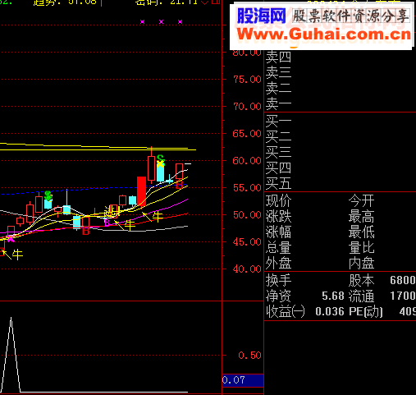Click the 今开 open price label
Image resolution: width=416 pixels, height=395 pixels.
[361, 201]
